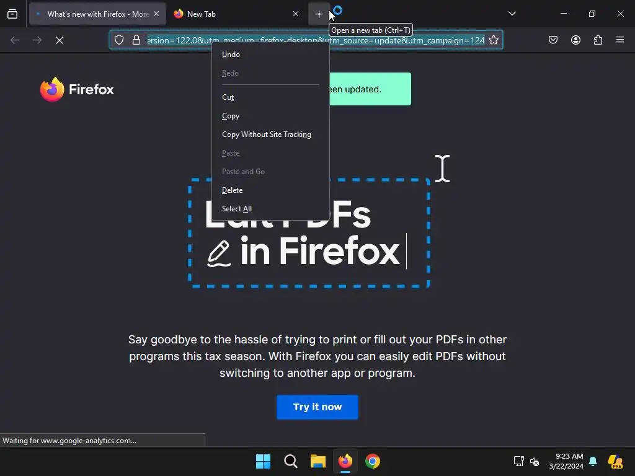The width and height of the screenshot is (635, 476).
Task: Choose Cut from context menu
Action: [x=270, y=97]
